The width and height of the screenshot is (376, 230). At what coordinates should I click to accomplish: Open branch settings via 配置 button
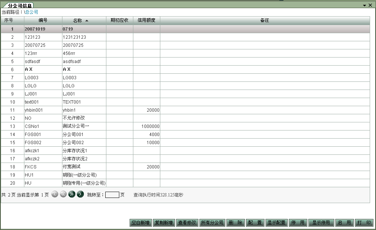(256, 223)
